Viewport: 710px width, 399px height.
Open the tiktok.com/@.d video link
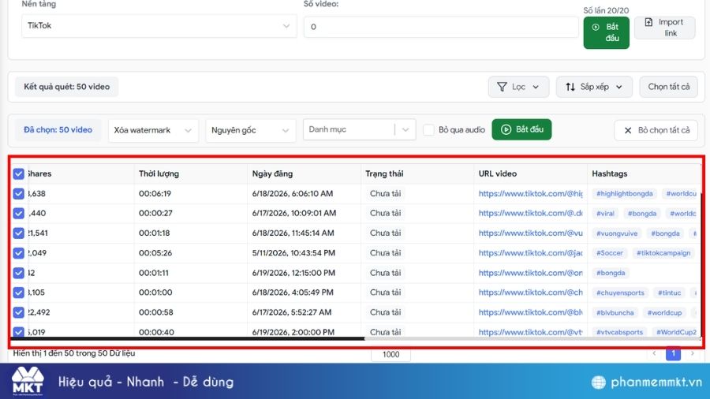(x=531, y=213)
